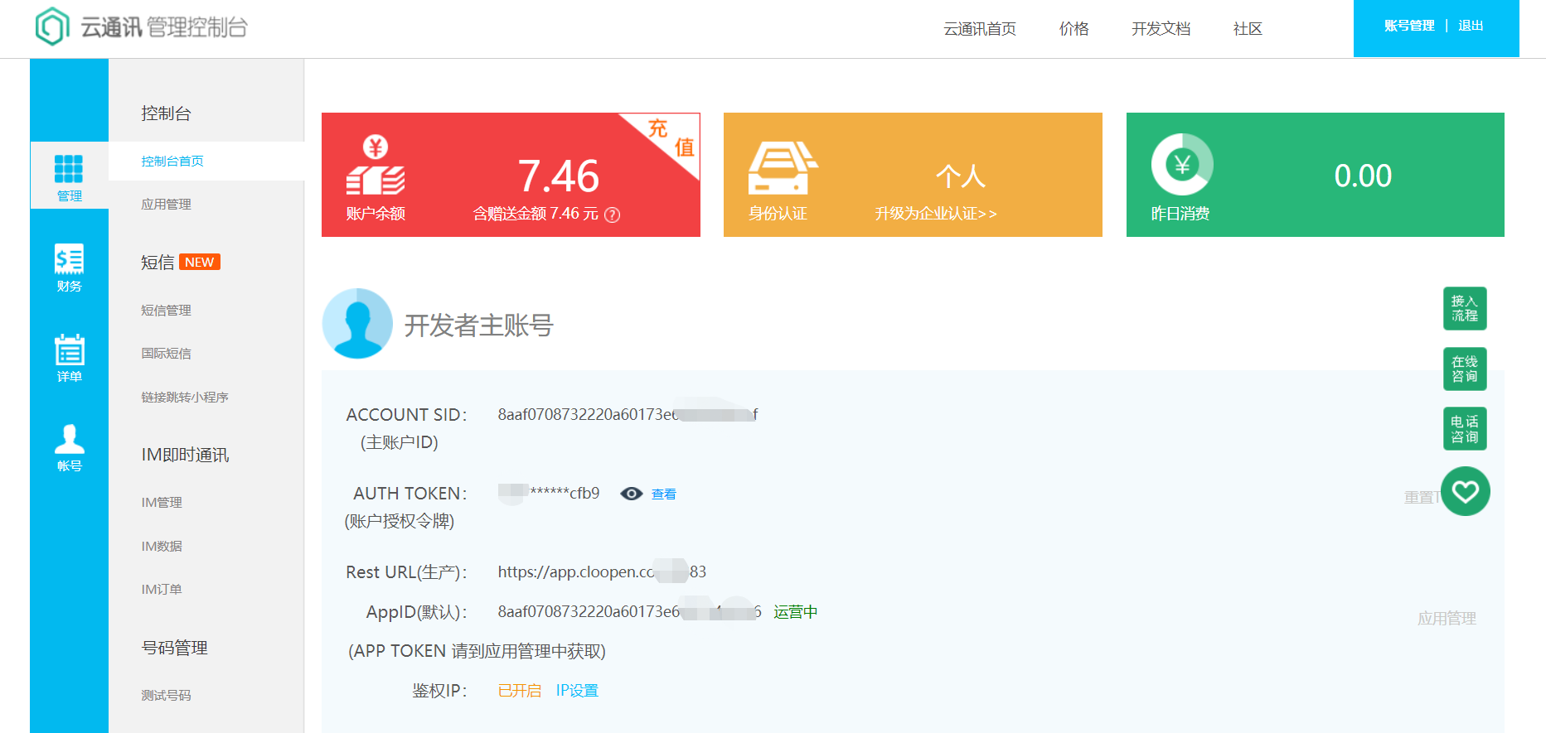Image resolution: width=1546 pixels, height=733 pixels.
Task: Click the 控制台 section heading
Action: point(166,113)
